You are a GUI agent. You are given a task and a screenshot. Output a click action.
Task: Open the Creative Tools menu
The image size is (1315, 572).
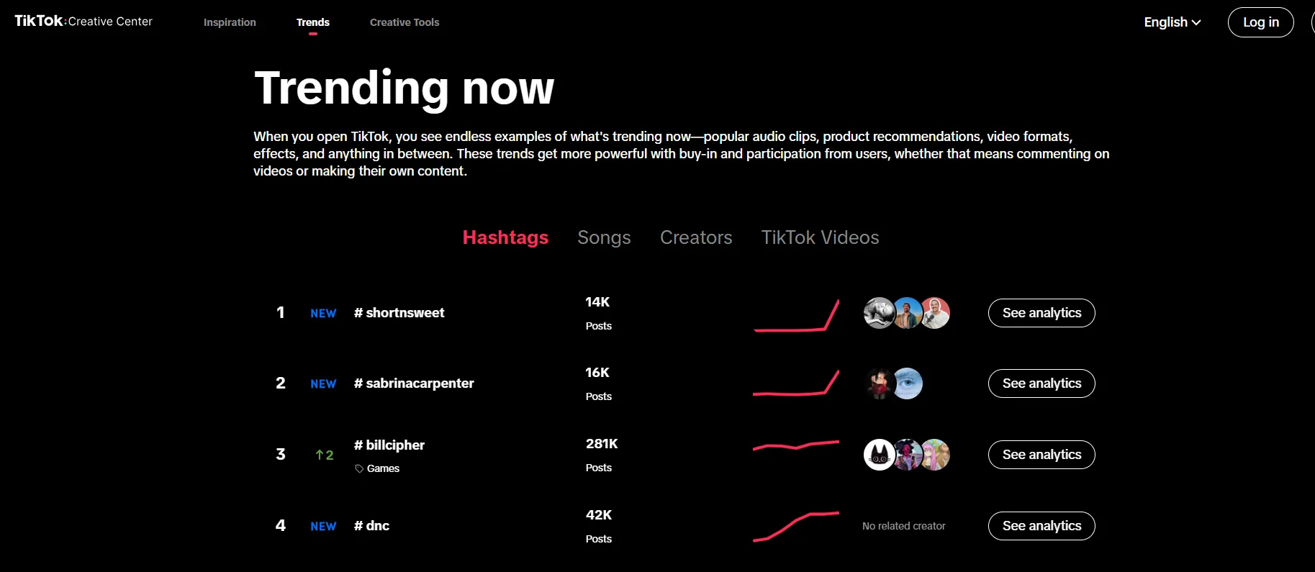(404, 22)
